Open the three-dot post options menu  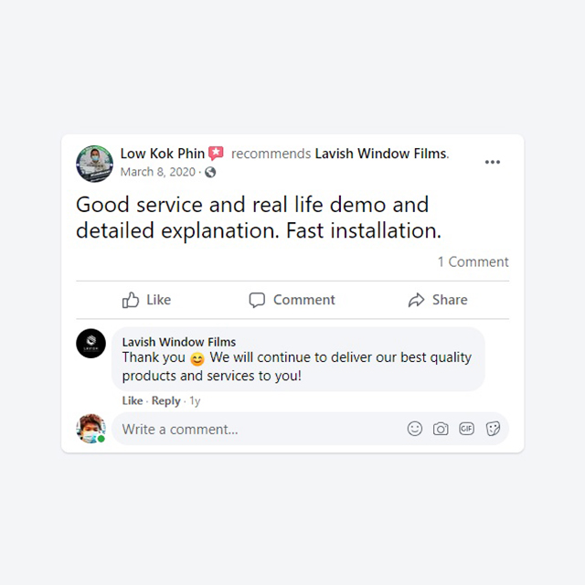pyautogui.click(x=492, y=162)
